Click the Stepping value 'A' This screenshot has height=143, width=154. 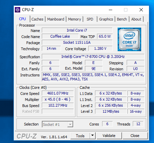pos(135,63)
